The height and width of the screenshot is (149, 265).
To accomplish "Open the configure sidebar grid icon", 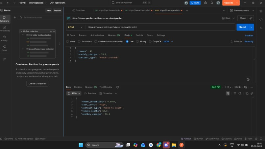I will tap(4, 59).
